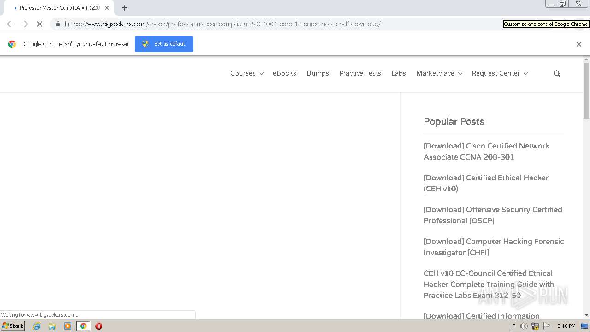The image size is (590, 332).
Task: Open Windows Explorer from taskbar
Action: (x=52, y=326)
